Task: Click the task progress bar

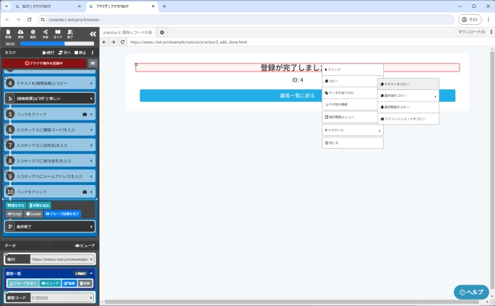Action: (57, 43)
